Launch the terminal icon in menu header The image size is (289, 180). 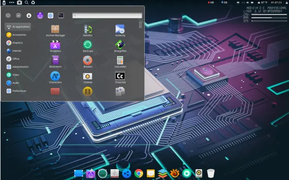pyautogui.click(x=61, y=15)
